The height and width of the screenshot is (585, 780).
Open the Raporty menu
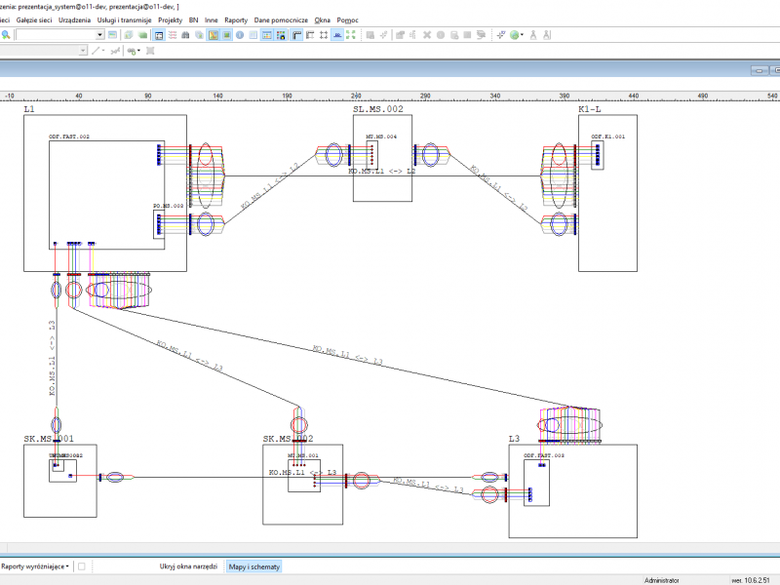click(x=236, y=19)
